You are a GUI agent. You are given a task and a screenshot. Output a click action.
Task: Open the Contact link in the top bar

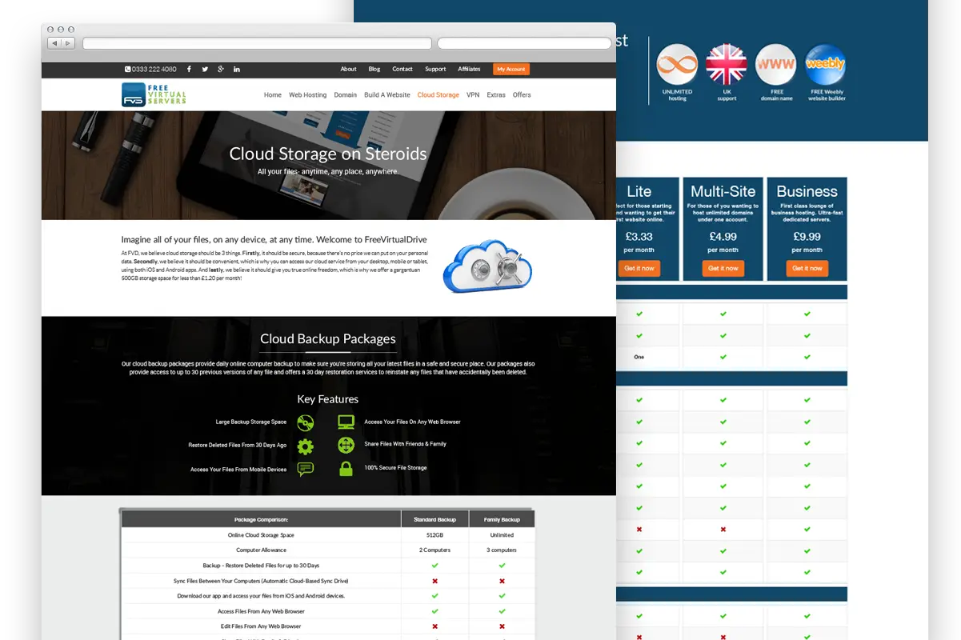click(402, 70)
